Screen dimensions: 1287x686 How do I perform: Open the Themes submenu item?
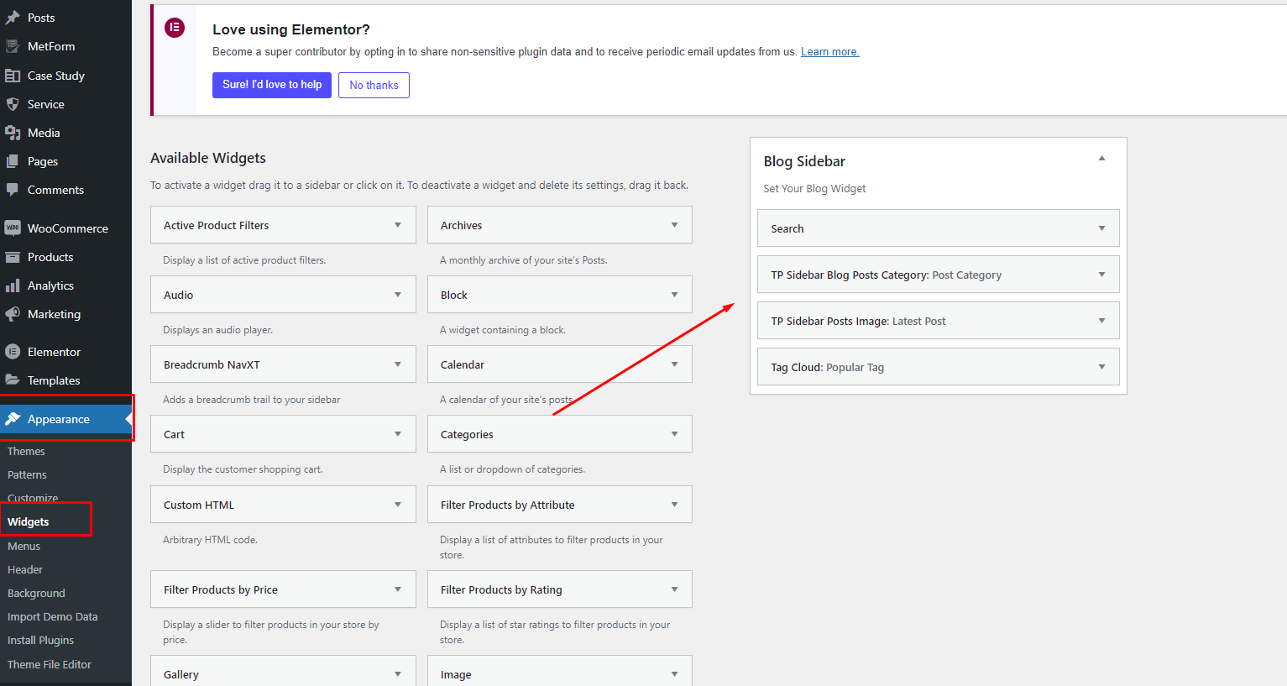[x=26, y=451]
